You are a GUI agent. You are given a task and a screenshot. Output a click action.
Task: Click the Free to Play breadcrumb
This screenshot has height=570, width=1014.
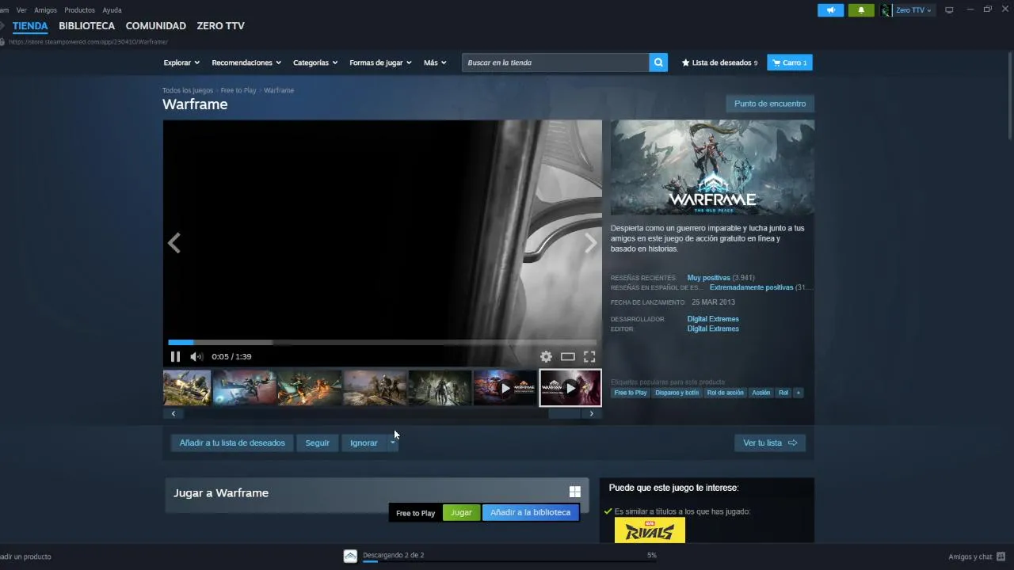[238, 90]
